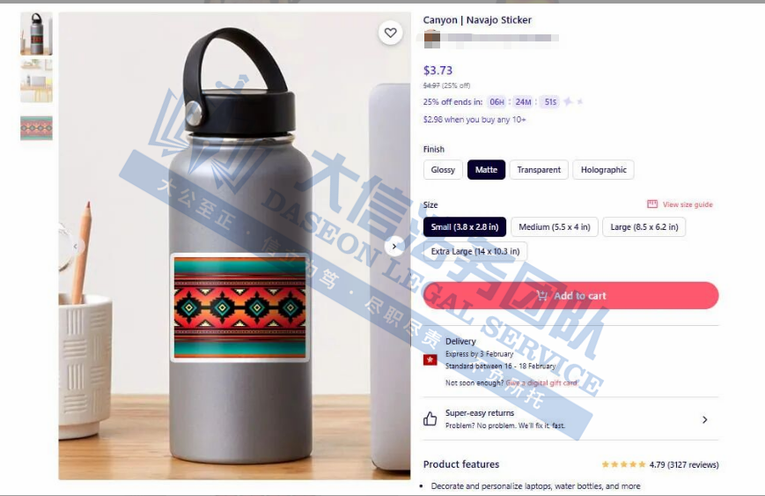Open the star rating with 3127 reviews

(660, 465)
